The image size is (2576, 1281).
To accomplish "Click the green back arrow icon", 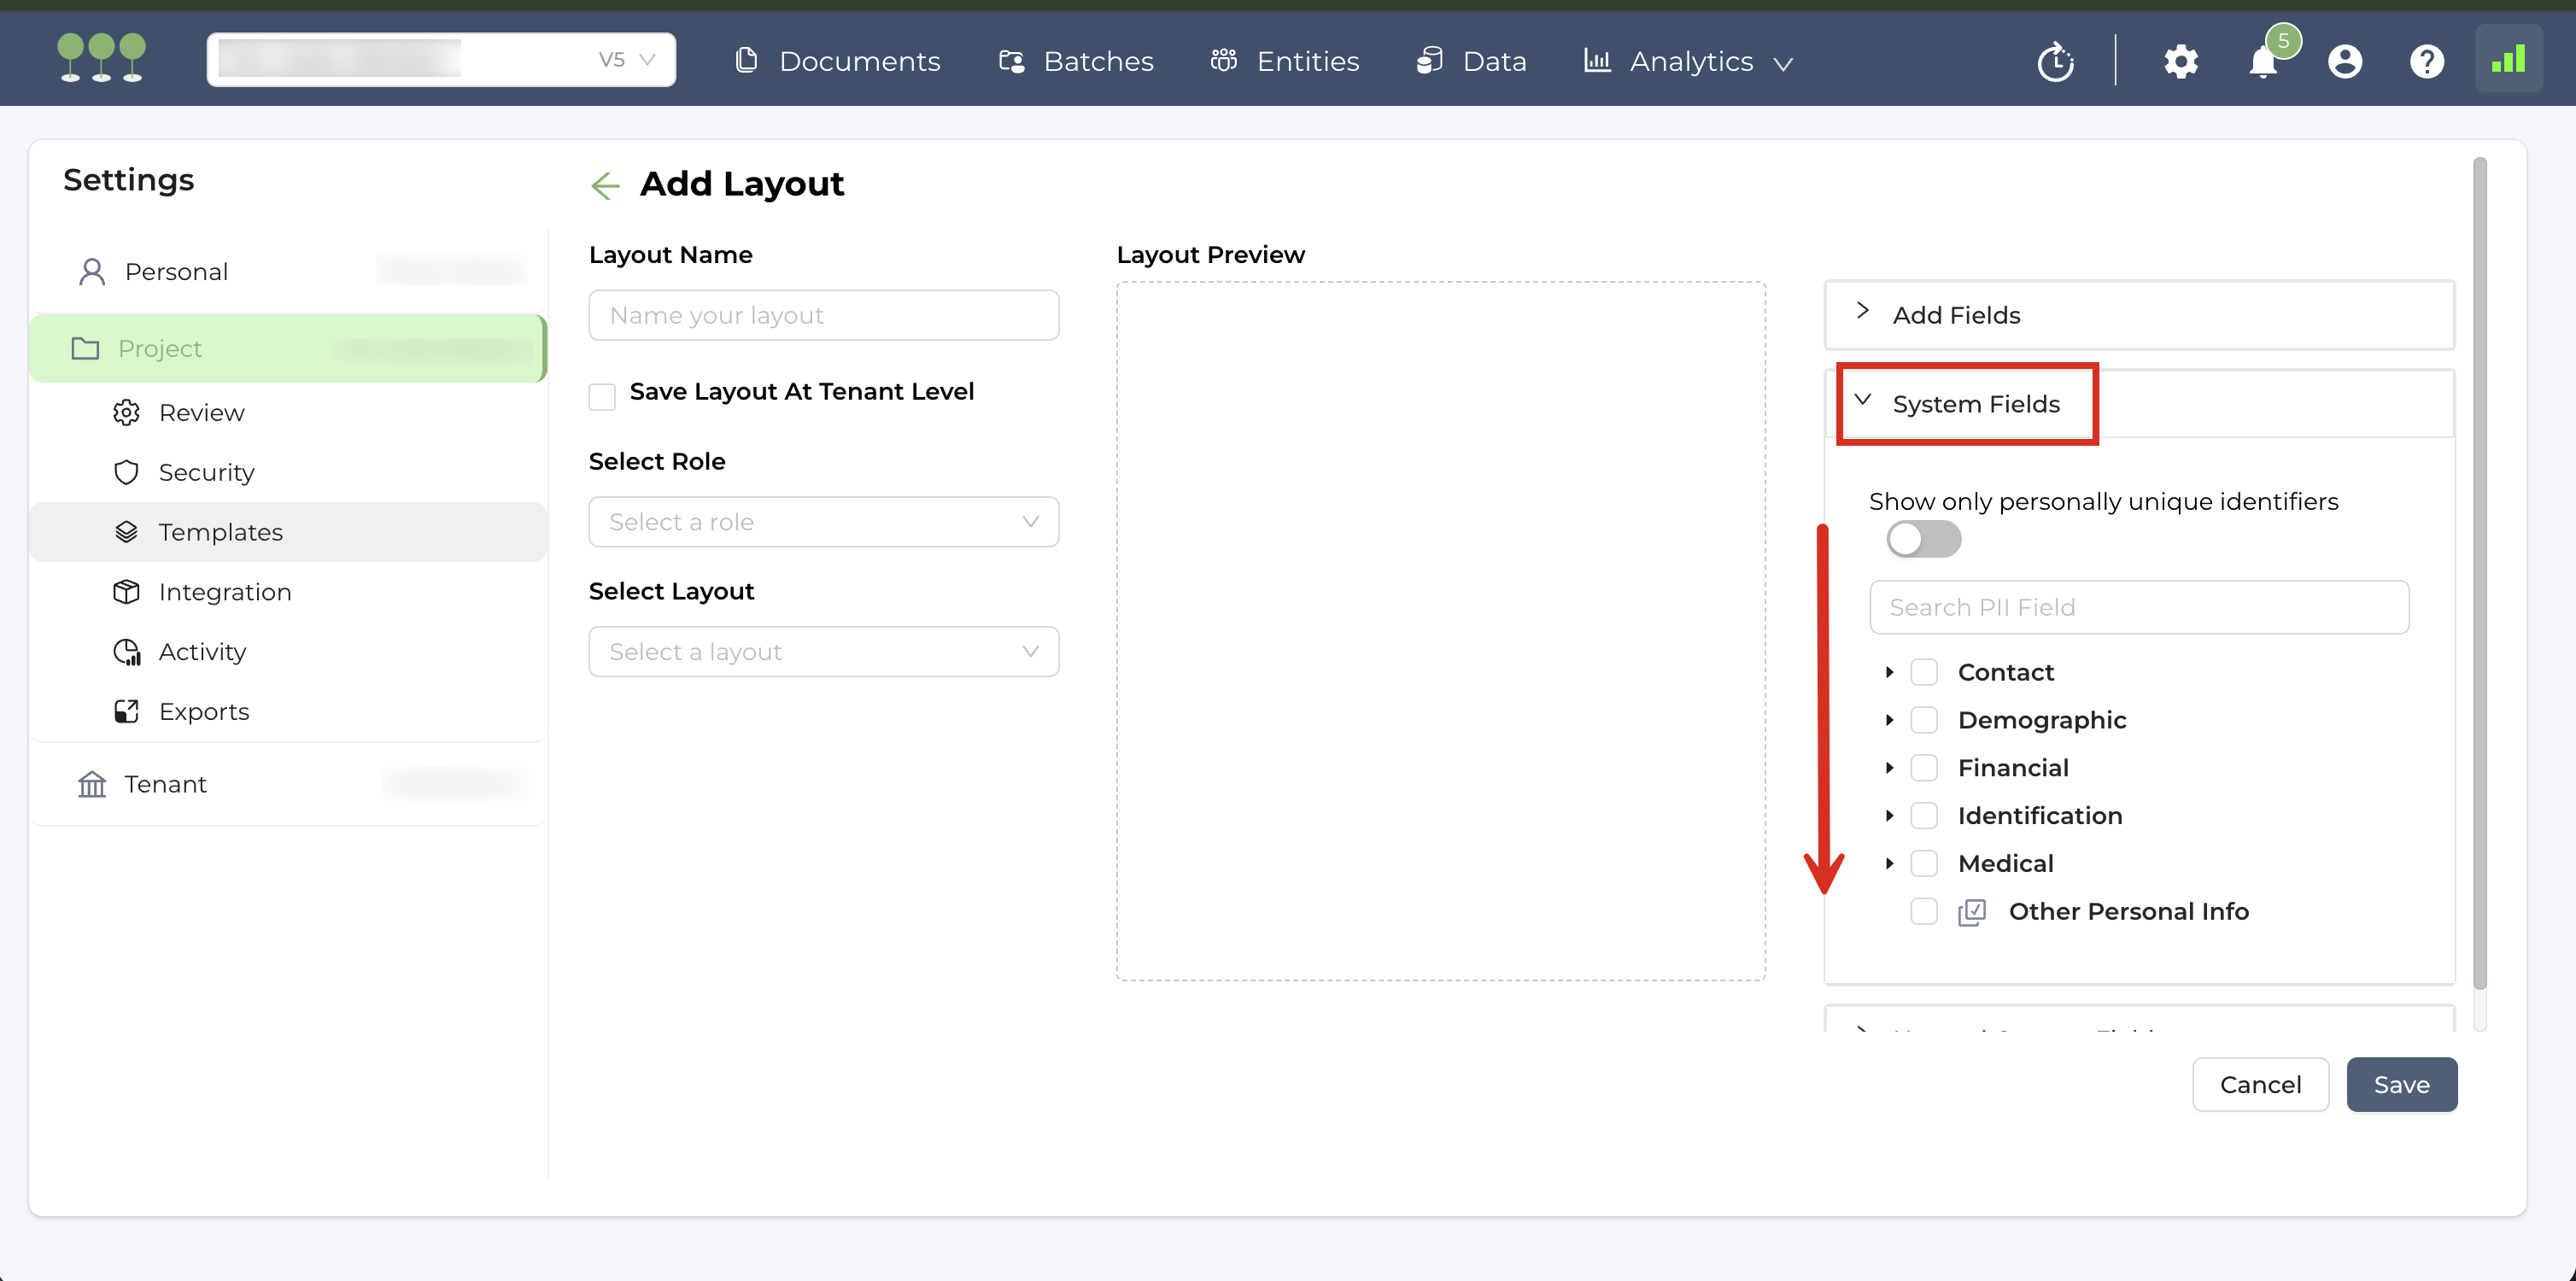I will tap(605, 185).
